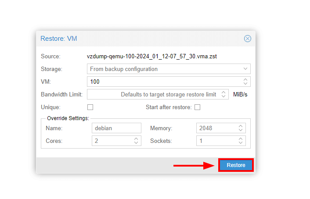Check Start after restore option

coord(197,107)
